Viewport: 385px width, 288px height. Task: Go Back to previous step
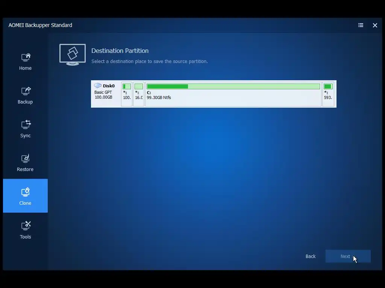(311, 256)
